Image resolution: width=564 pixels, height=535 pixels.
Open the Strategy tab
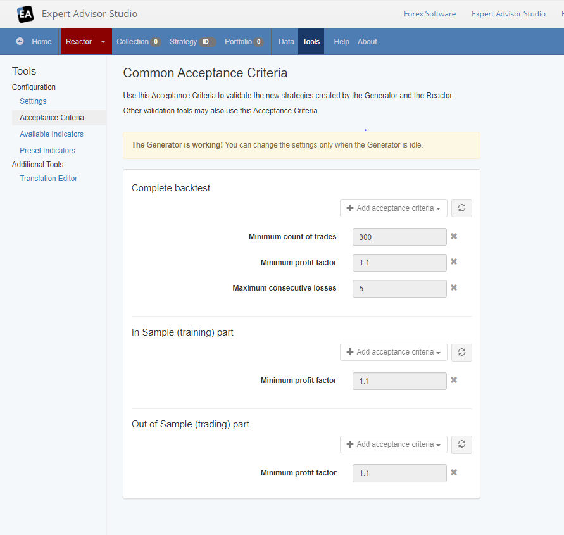pos(192,42)
